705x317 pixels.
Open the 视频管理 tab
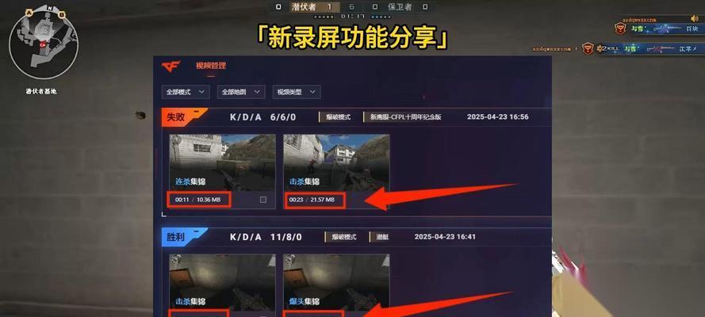click(x=211, y=66)
